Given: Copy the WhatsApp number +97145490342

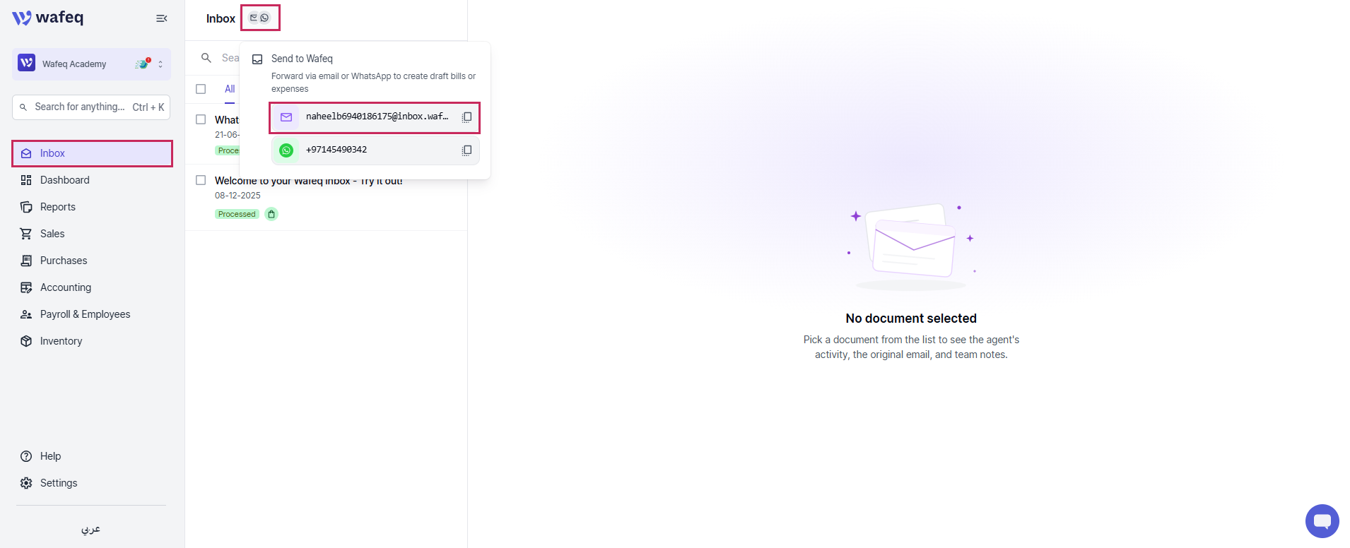Looking at the screenshot, I should 466,150.
